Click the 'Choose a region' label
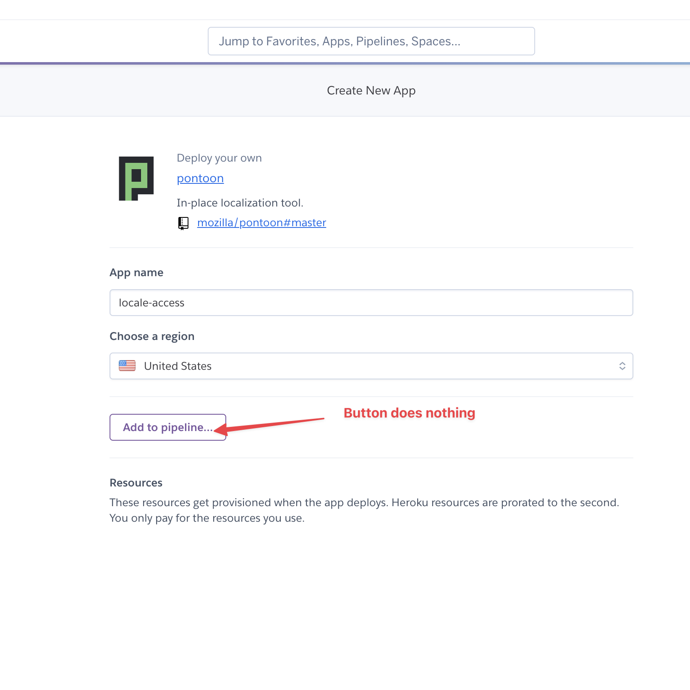 click(x=152, y=336)
